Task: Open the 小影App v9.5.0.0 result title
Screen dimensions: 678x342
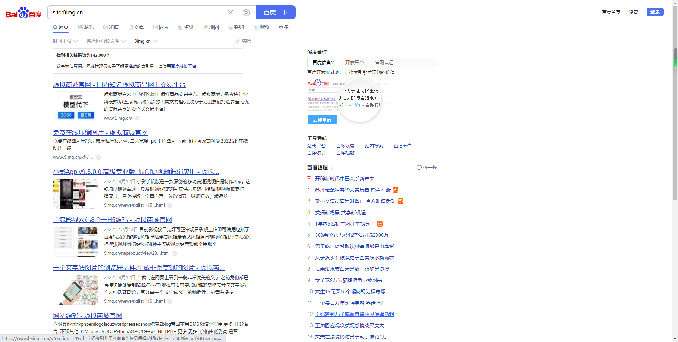Action: pos(136,172)
